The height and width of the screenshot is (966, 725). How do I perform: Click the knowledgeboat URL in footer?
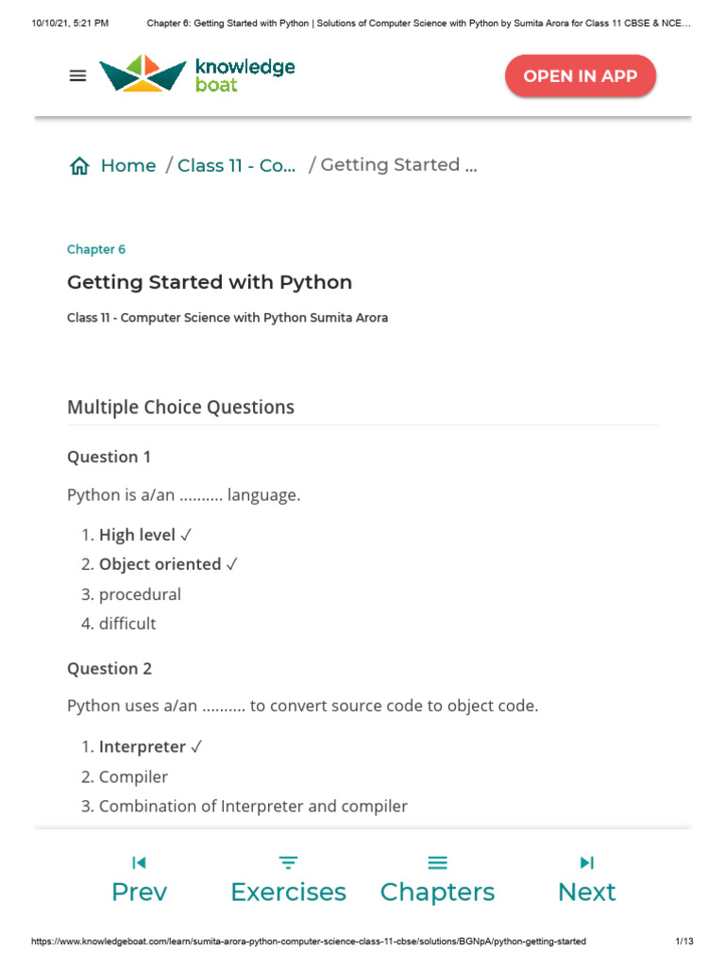(x=309, y=941)
